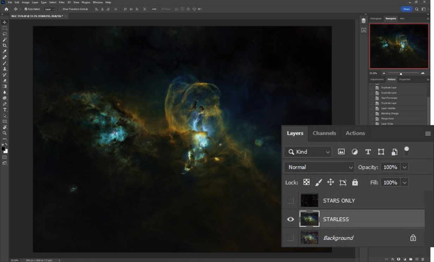Switch to the Actions tab

point(355,133)
